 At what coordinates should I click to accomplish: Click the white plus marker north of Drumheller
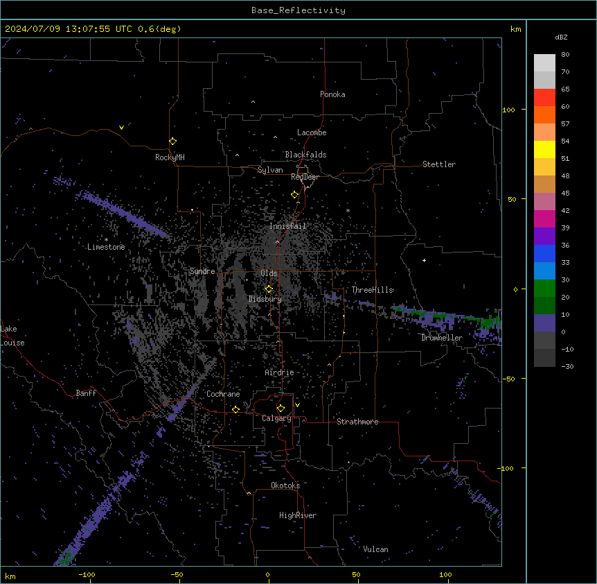pyautogui.click(x=424, y=260)
